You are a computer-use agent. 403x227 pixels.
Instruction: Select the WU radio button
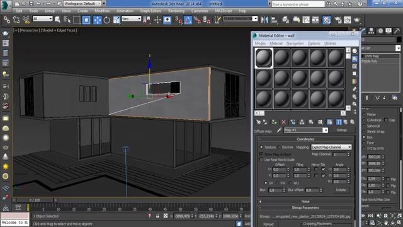tap(290, 183)
